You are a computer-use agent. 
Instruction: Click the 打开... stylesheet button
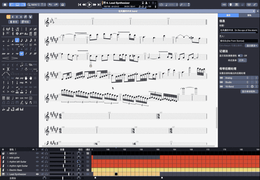243,60
